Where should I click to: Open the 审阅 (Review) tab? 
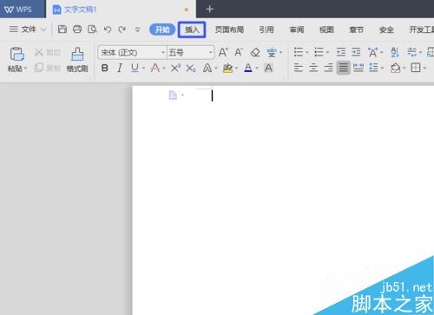coord(297,30)
